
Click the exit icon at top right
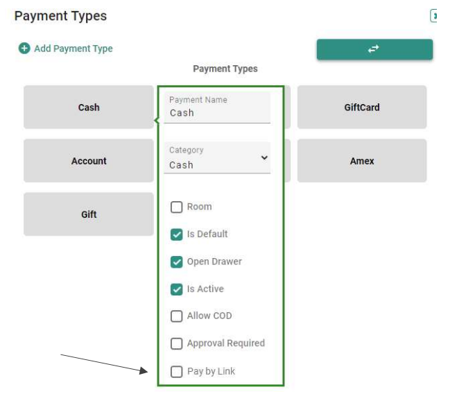pyautogui.click(x=433, y=15)
